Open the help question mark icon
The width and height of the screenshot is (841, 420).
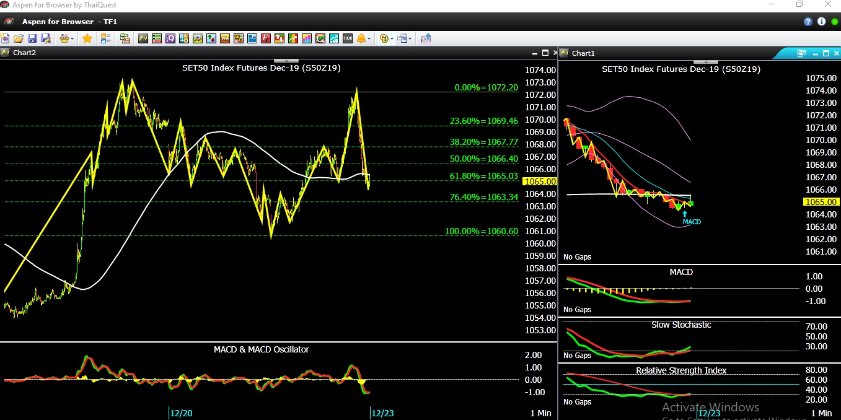pos(808,22)
